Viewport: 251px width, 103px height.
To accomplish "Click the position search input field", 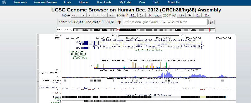I will click(x=165, y=22).
